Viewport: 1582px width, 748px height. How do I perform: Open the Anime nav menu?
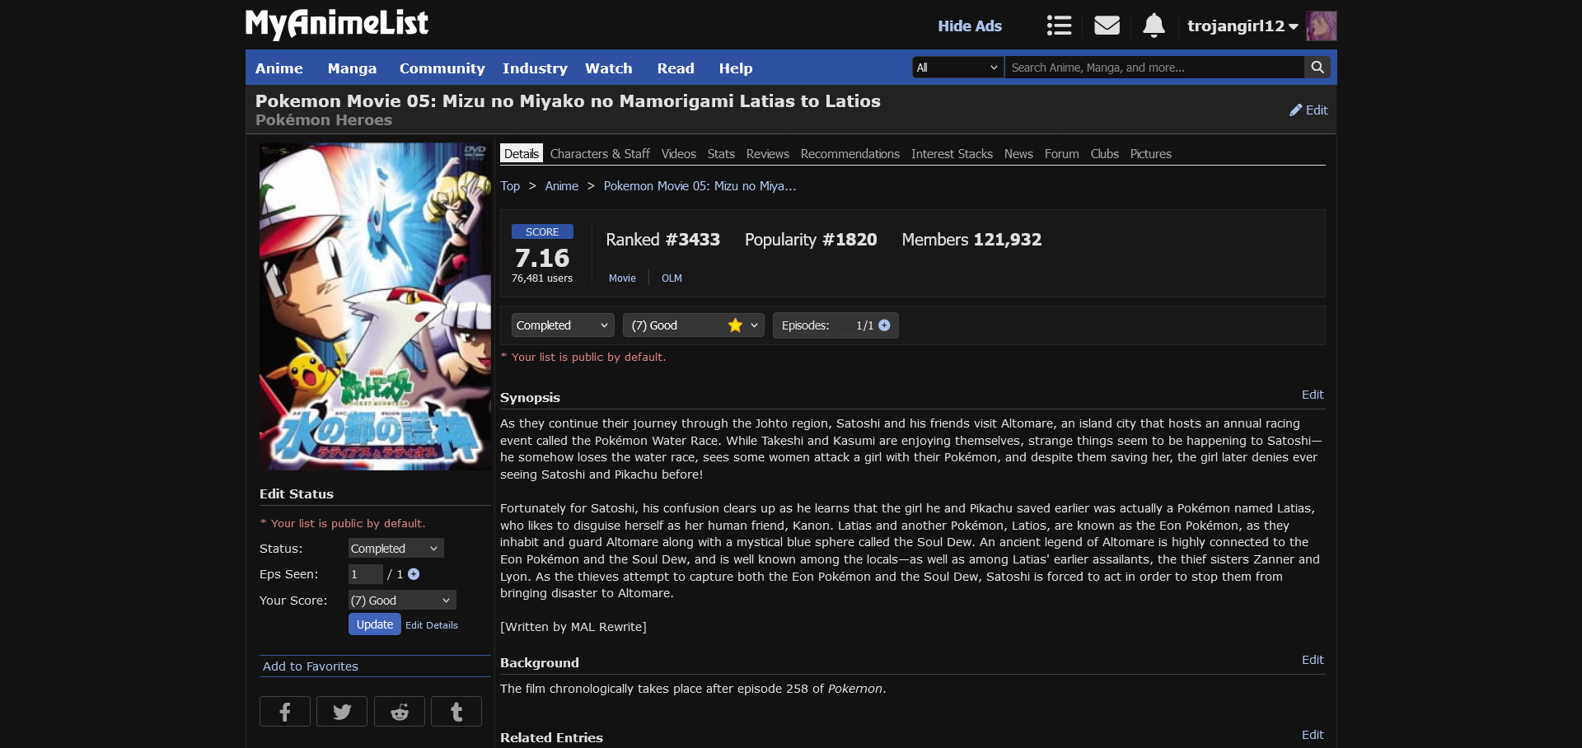(279, 68)
